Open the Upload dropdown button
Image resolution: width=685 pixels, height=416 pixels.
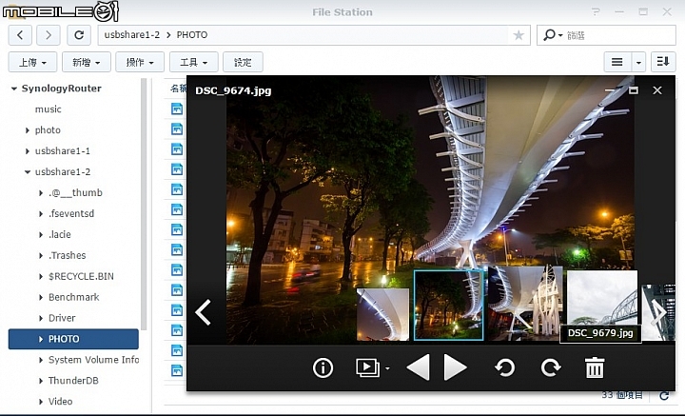click(32, 62)
